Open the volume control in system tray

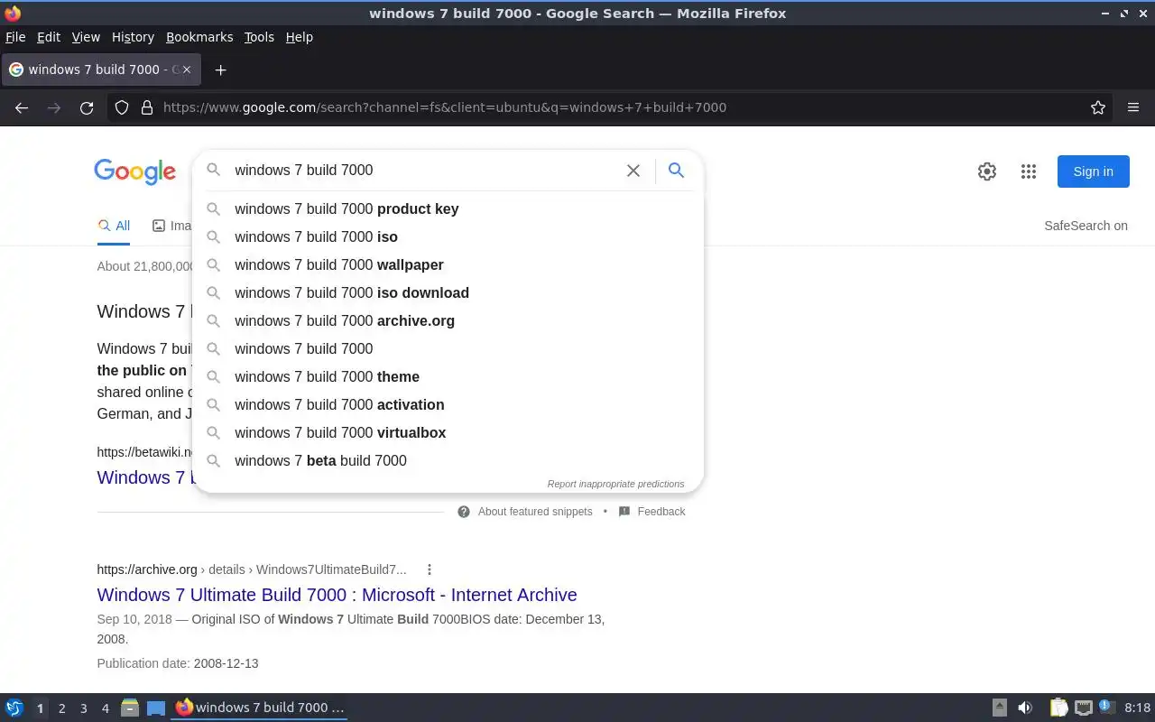1025,708
